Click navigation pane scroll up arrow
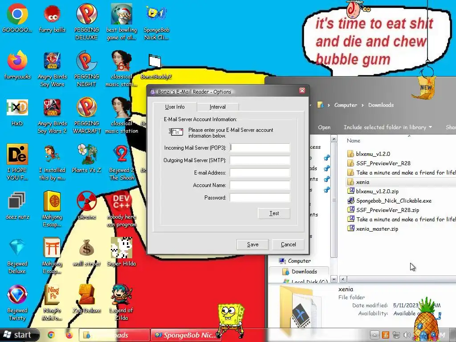 tap(334, 139)
